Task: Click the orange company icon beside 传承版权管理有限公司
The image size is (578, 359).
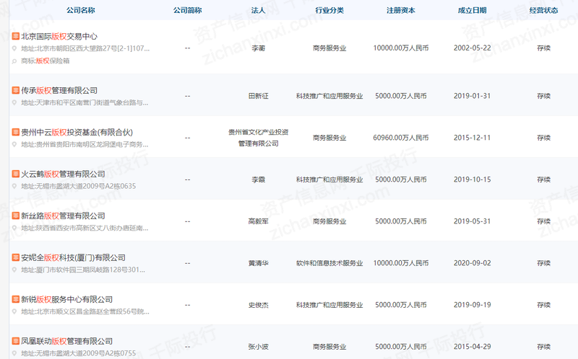Action: click(15, 90)
